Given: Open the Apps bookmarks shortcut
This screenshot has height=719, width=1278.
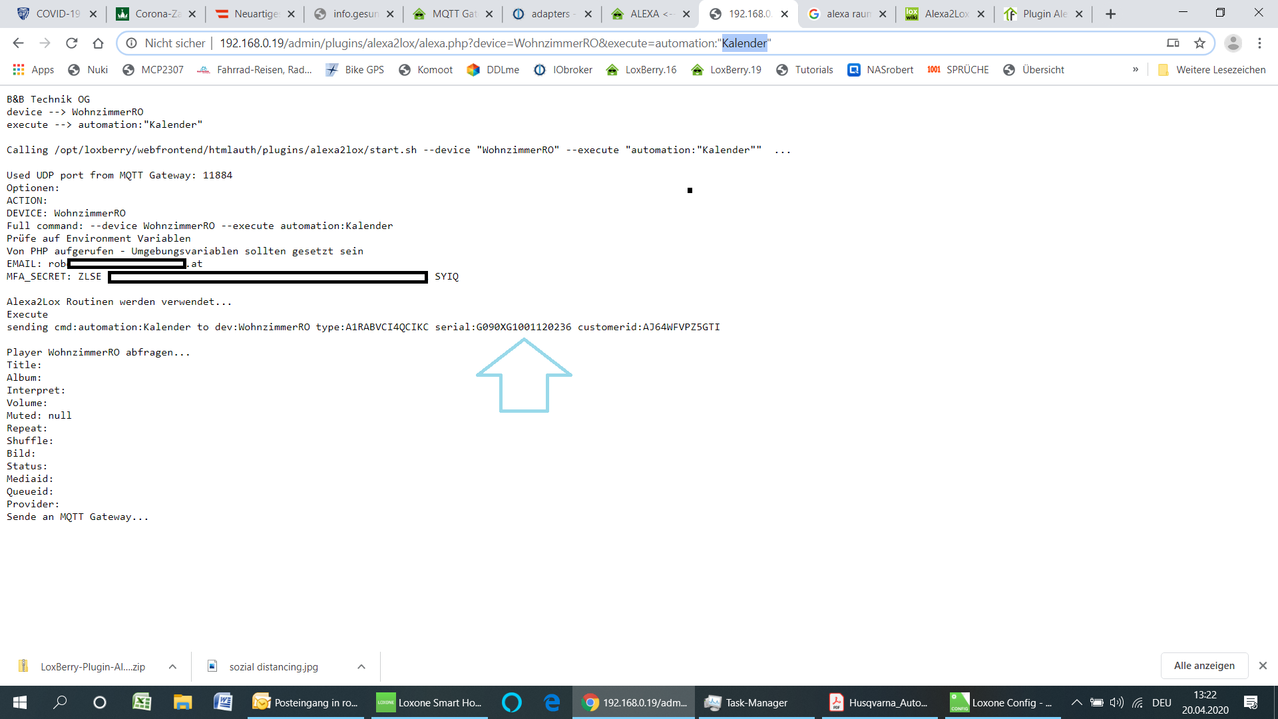Looking at the screenshot, I should pyautogui.click(x=33, y=70).
